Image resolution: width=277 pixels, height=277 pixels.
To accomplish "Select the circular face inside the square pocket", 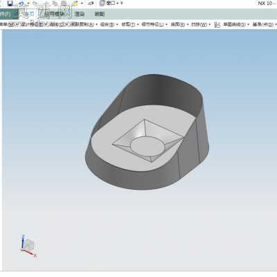I will [x=148, y=146].
